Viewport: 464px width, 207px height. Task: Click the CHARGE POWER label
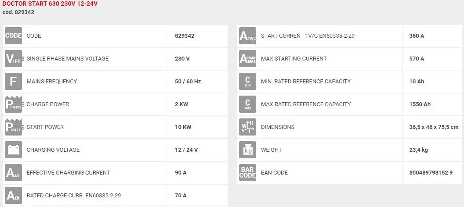pyautogui.click(x=47, y=104)
